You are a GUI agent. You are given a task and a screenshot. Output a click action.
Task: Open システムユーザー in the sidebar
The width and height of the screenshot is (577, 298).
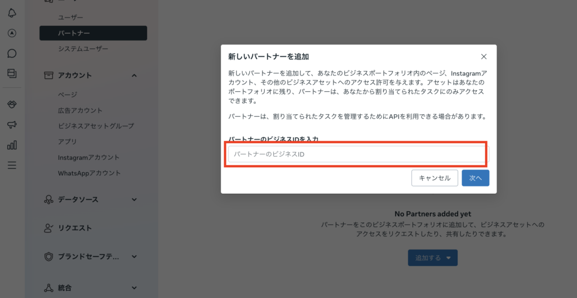point(83,49)
